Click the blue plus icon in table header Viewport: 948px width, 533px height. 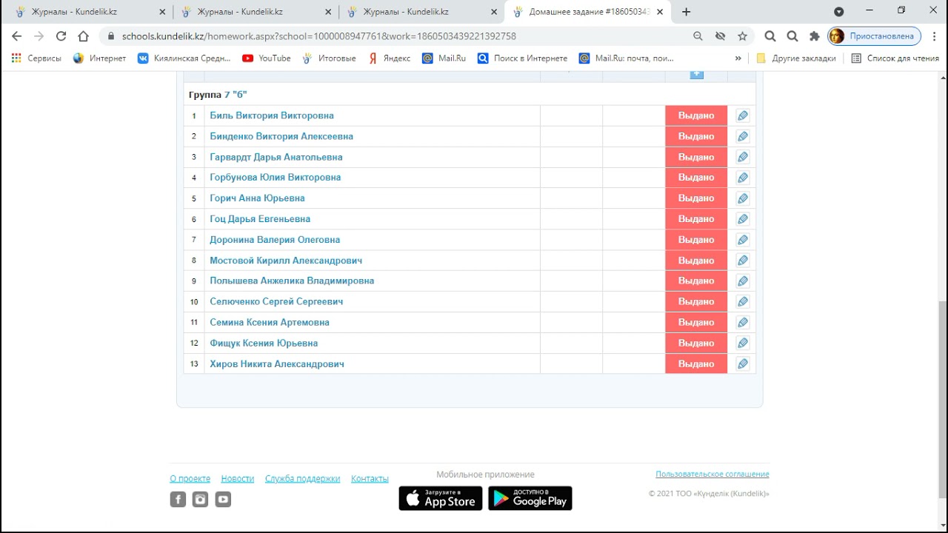pos(696,75)
